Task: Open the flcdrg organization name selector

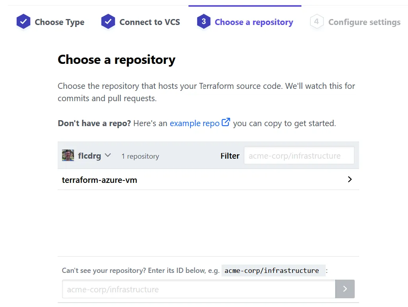Action: pos(89,156)
